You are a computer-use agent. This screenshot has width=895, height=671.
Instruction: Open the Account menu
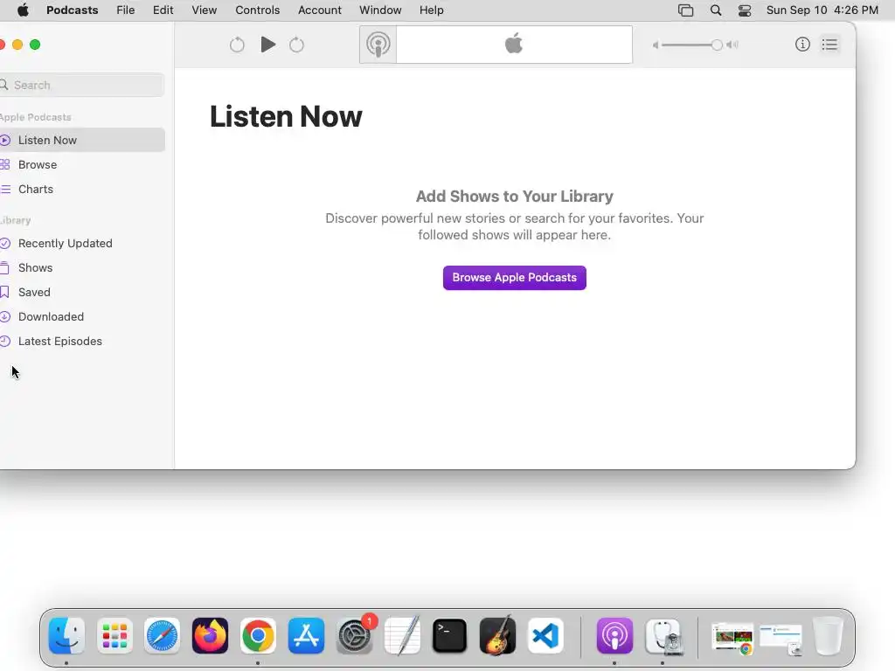click(320, 10)
